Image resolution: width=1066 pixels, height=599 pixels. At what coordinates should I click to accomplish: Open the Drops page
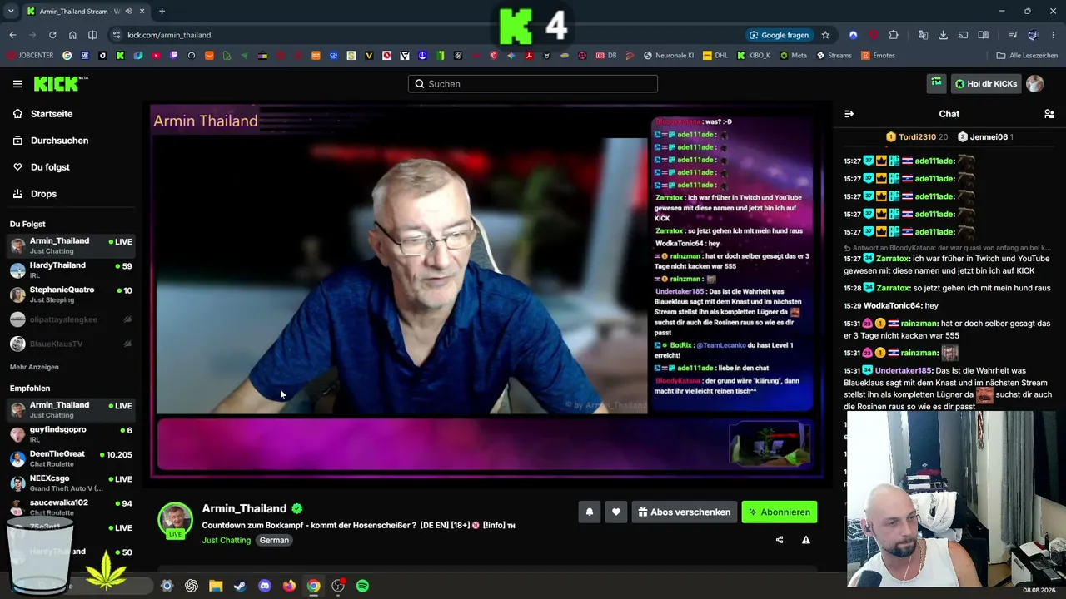tap(43, 194)
